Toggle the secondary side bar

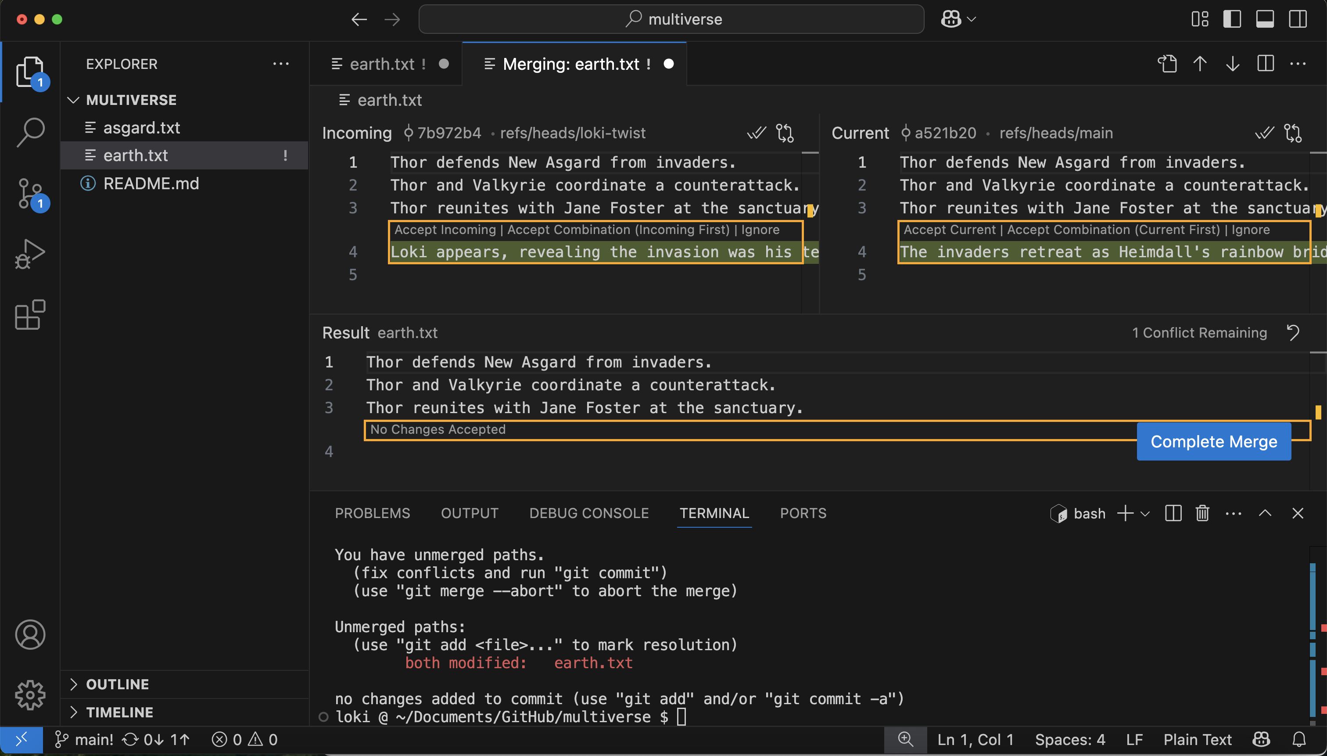[x=1298, y=20]
